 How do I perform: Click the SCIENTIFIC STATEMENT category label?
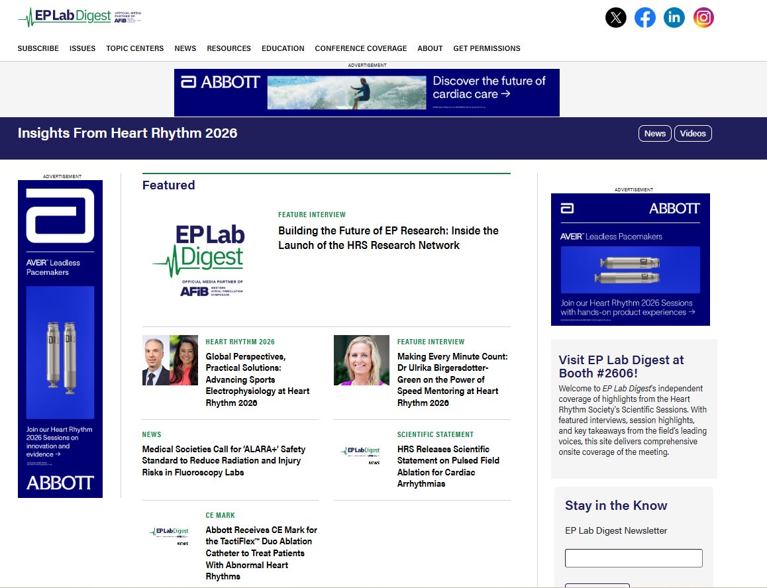(435, 434)
